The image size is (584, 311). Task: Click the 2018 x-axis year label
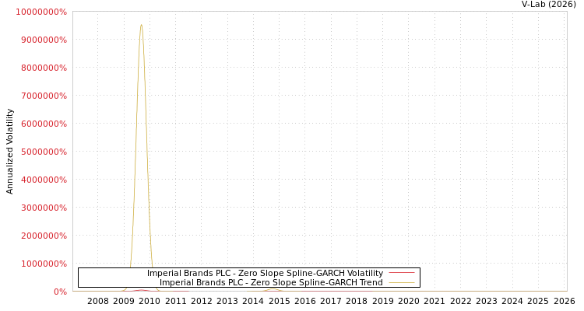click(357, 302)
